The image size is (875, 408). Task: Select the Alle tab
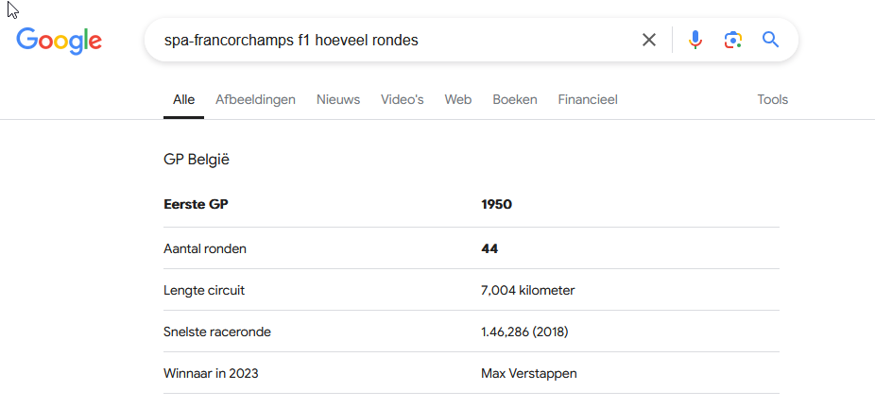[x=183, y=99]
